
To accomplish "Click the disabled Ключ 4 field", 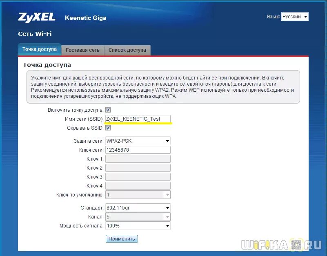I will [138, 186].
